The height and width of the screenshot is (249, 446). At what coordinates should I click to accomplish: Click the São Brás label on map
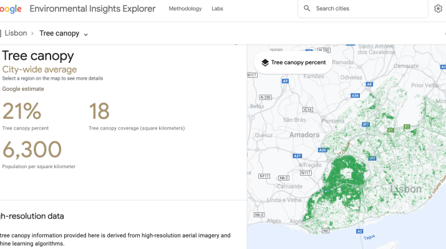[x=294, y=120]
